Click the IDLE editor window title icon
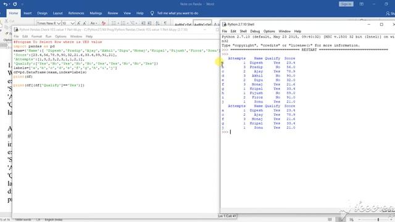 16,30
